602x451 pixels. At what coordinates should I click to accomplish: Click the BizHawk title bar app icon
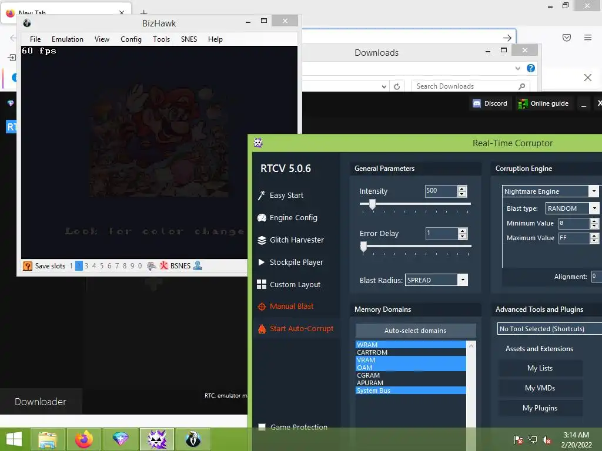[27, 23]
